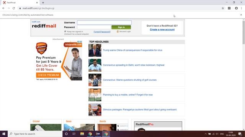This screenshot has width=245, height=137.
Task: Click the Protect Smart shield logo in the ad
Action: point(41,48)
